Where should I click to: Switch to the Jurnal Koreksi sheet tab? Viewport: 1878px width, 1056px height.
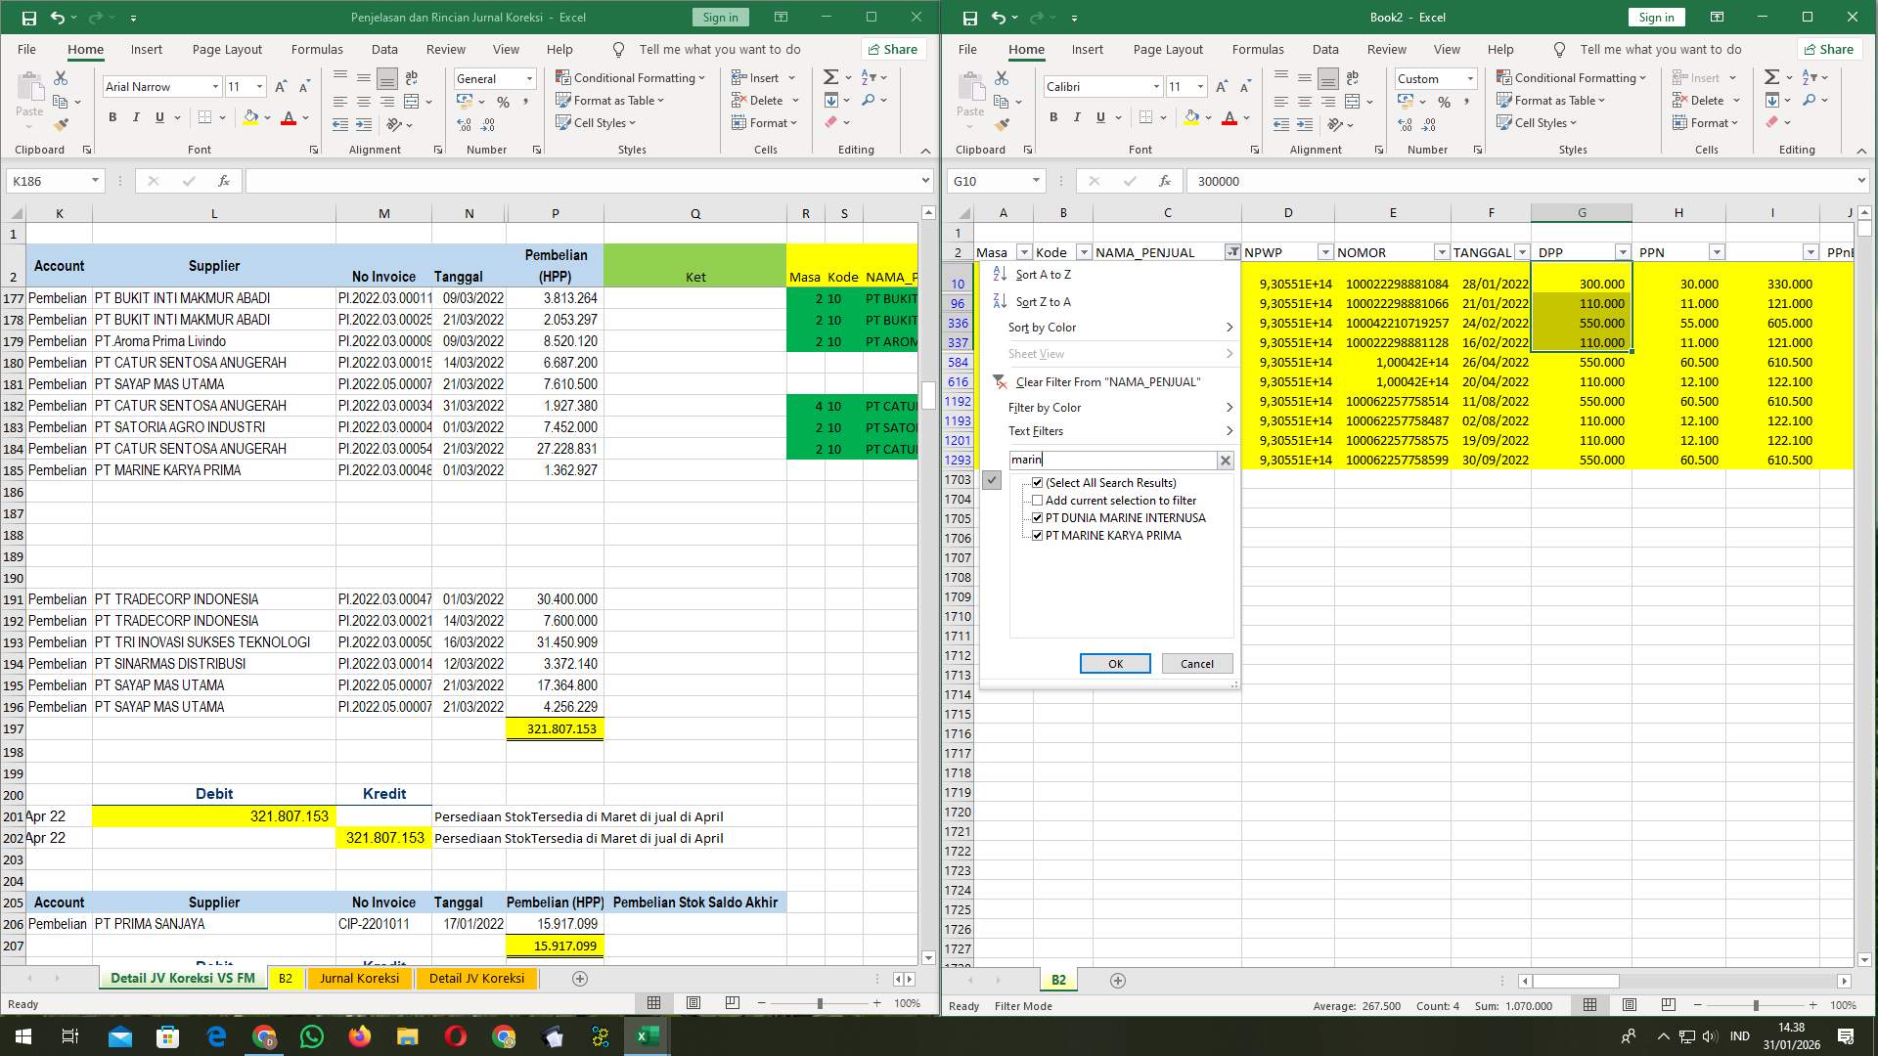coord(360,978)
